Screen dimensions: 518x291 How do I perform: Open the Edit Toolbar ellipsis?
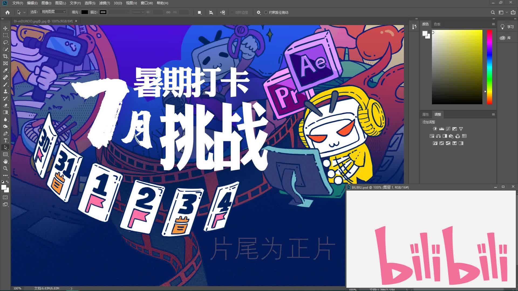pyautogui.click(x=5, y=175)
